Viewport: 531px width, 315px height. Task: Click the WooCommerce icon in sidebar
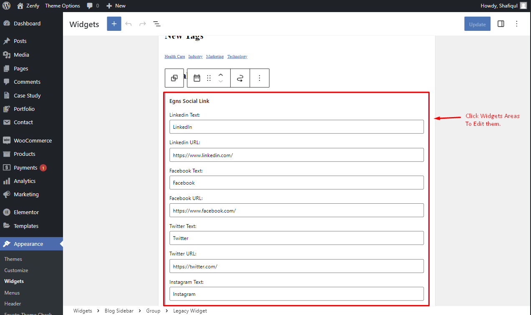tap(7, 140)
